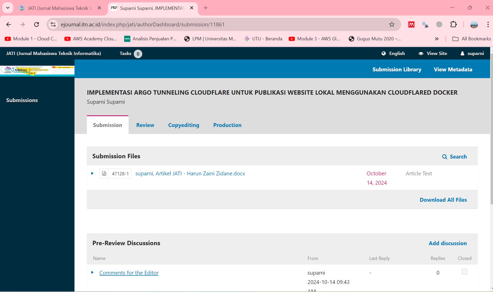
Task: Open UTU - Beranda bookmark
Action: 263,39
